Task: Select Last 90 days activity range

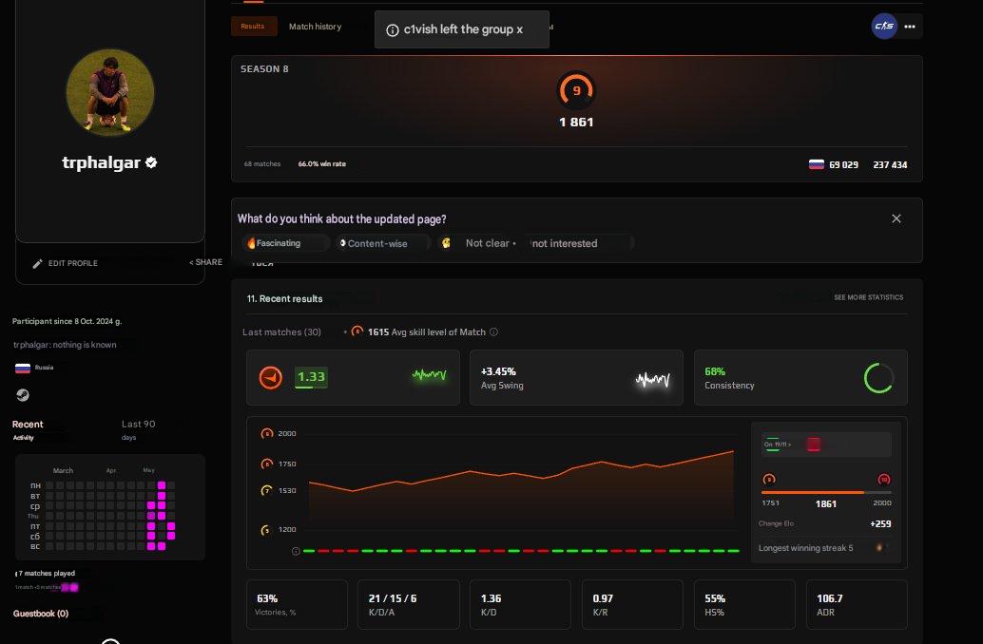Action: [138, 429]
